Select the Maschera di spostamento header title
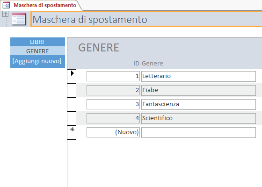Image resolution: width=262 pixels, height=187 pixels. tap(90, 20)
